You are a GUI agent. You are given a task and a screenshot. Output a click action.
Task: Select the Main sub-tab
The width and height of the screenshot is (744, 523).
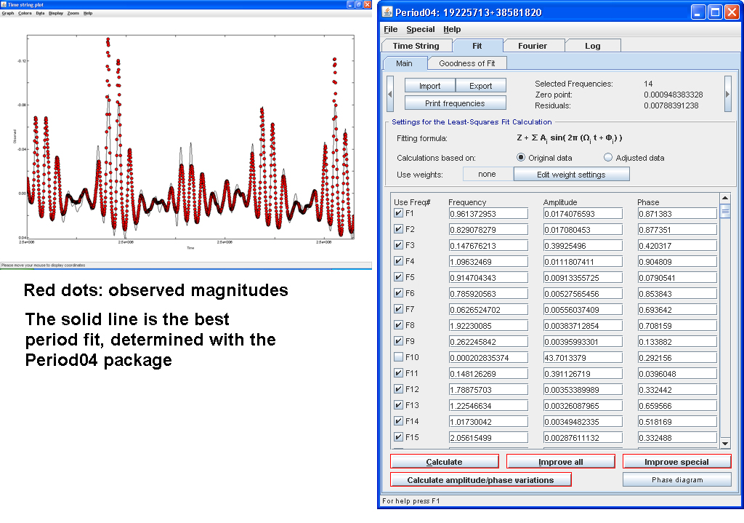click(x=404, y=63)
